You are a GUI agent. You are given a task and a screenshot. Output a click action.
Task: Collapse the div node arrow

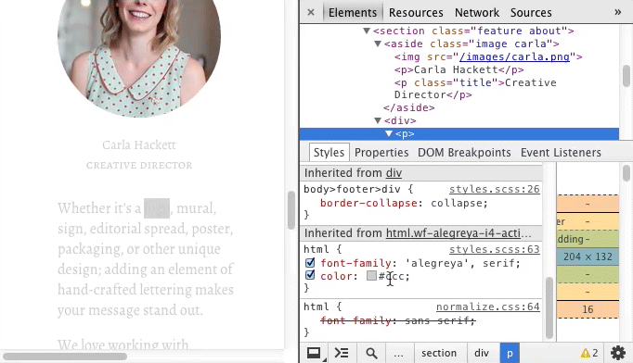coord(378,120)
